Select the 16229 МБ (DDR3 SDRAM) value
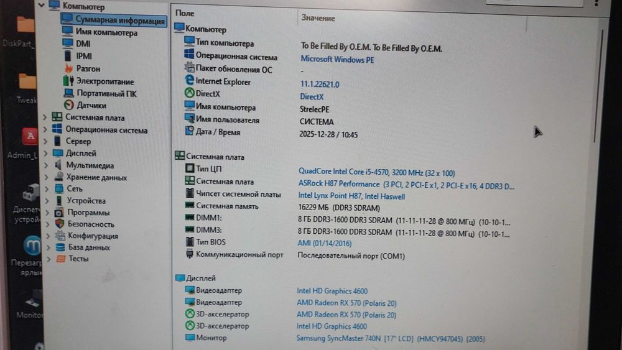This screenshot has height=350, width=622. click(339, 208)
